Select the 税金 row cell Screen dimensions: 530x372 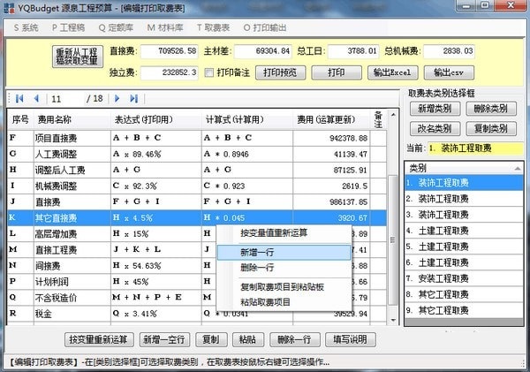[72, 314]
